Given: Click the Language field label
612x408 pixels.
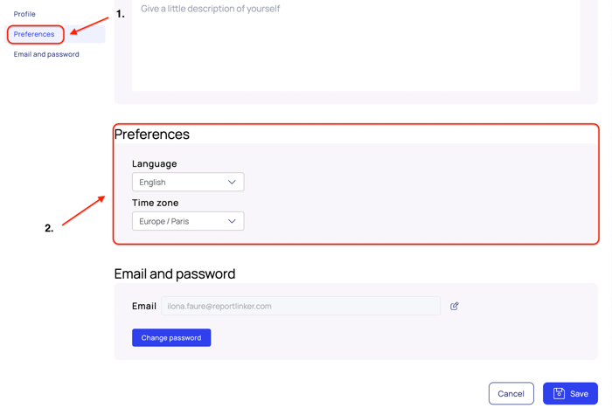Looking at the screenshot, I should [155, 163].
